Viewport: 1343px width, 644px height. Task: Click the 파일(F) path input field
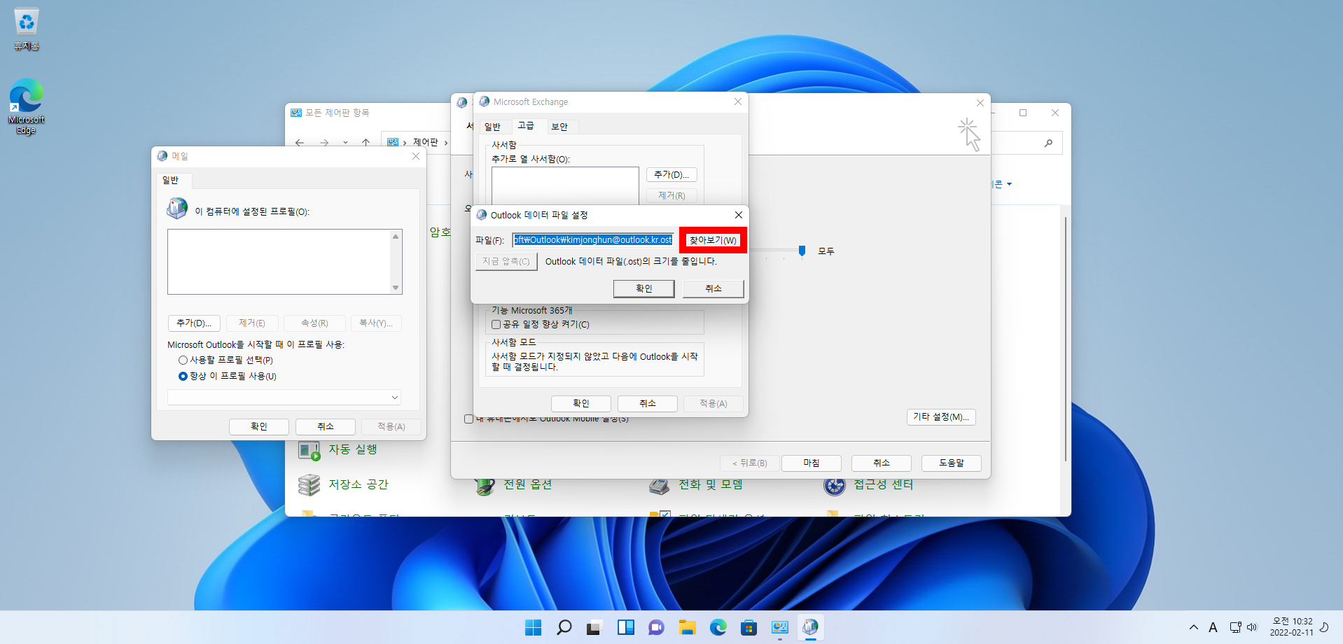pyautogui.click(x=593, y=240)
